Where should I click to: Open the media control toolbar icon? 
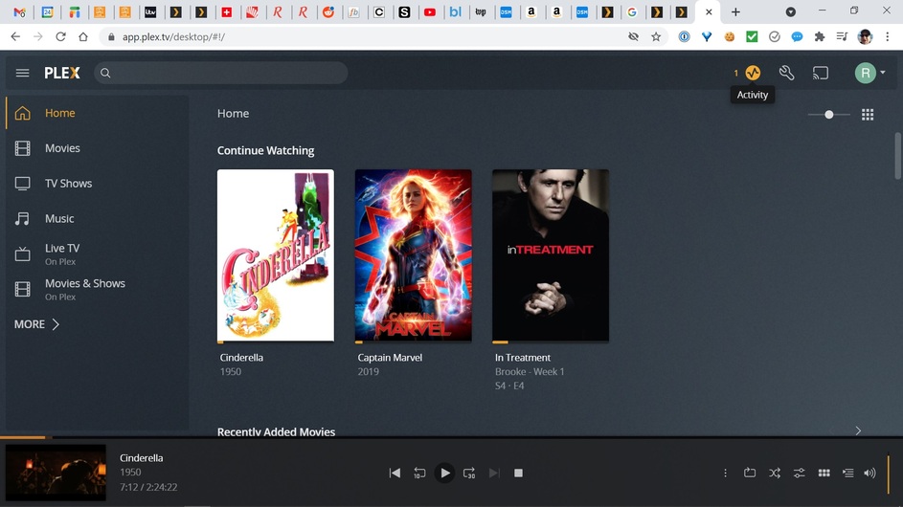pyautogui.click(x=842, y=37)
